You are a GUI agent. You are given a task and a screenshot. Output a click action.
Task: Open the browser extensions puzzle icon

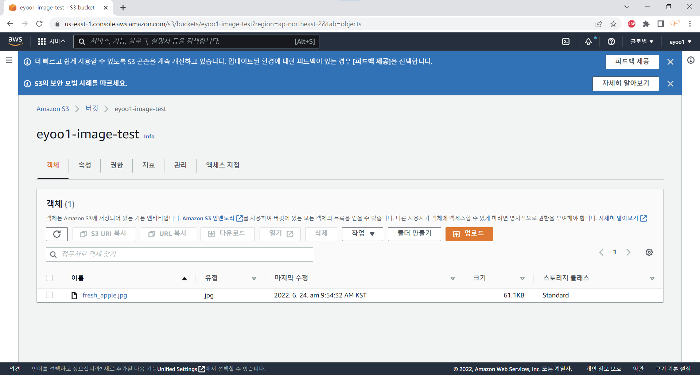(646, 24)
